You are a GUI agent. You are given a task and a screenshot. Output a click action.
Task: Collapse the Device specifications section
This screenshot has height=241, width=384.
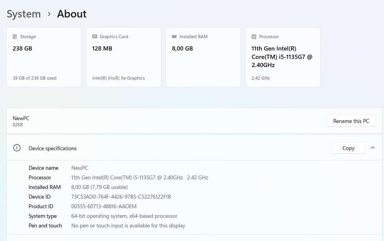tap(372, 148)
